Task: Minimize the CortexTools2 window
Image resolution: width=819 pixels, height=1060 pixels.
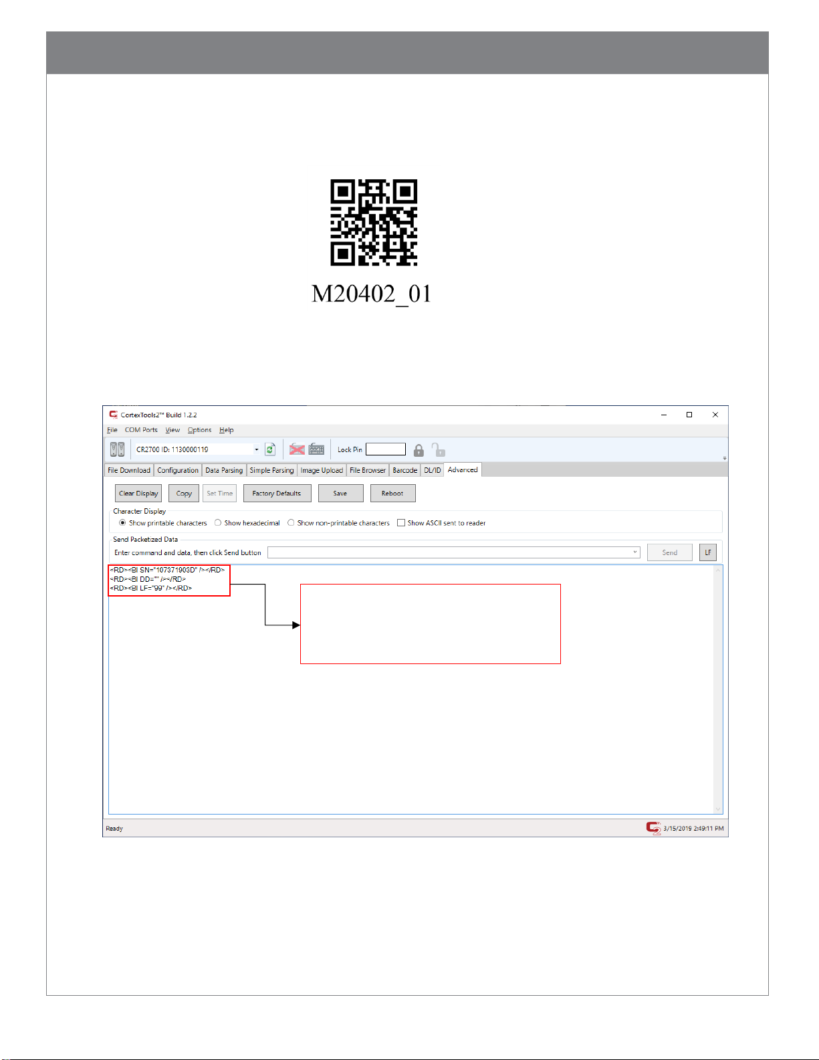Action: [x=664, y=415]
